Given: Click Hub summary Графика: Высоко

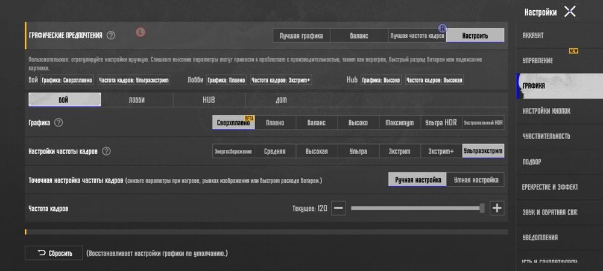Looking at the screenshot, I should 381,80.
